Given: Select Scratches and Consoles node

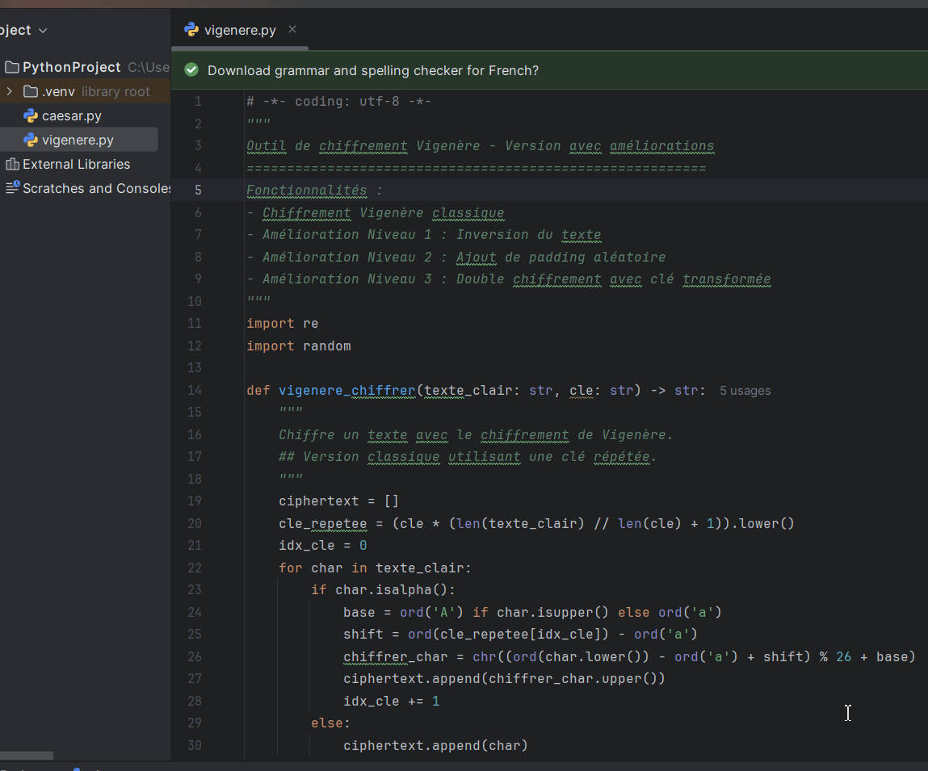Looking at the screenshot, I should click(96, 189).
